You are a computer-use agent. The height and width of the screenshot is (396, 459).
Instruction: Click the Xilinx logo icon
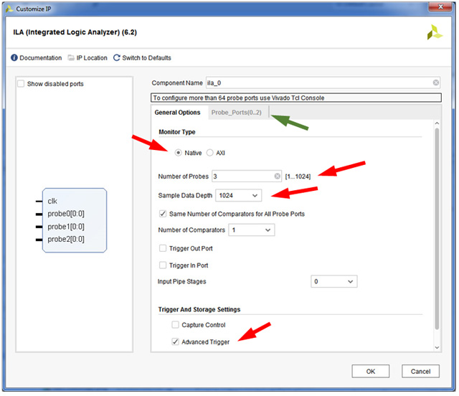435,32
